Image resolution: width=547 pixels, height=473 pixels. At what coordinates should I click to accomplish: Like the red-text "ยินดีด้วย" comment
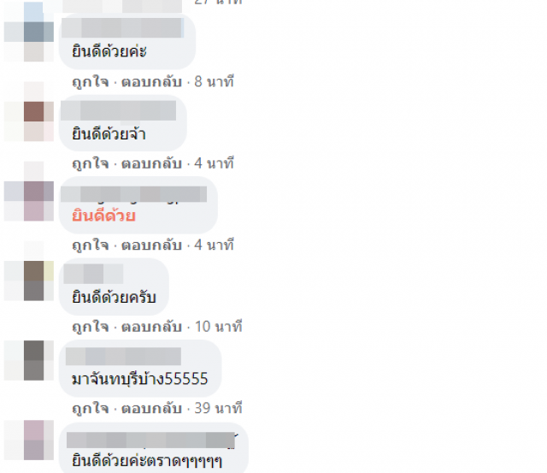pyautogui.click(x=91, y=245)
